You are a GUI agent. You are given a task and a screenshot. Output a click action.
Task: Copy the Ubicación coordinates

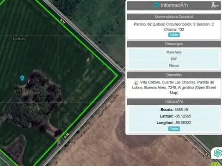[174, 129]
